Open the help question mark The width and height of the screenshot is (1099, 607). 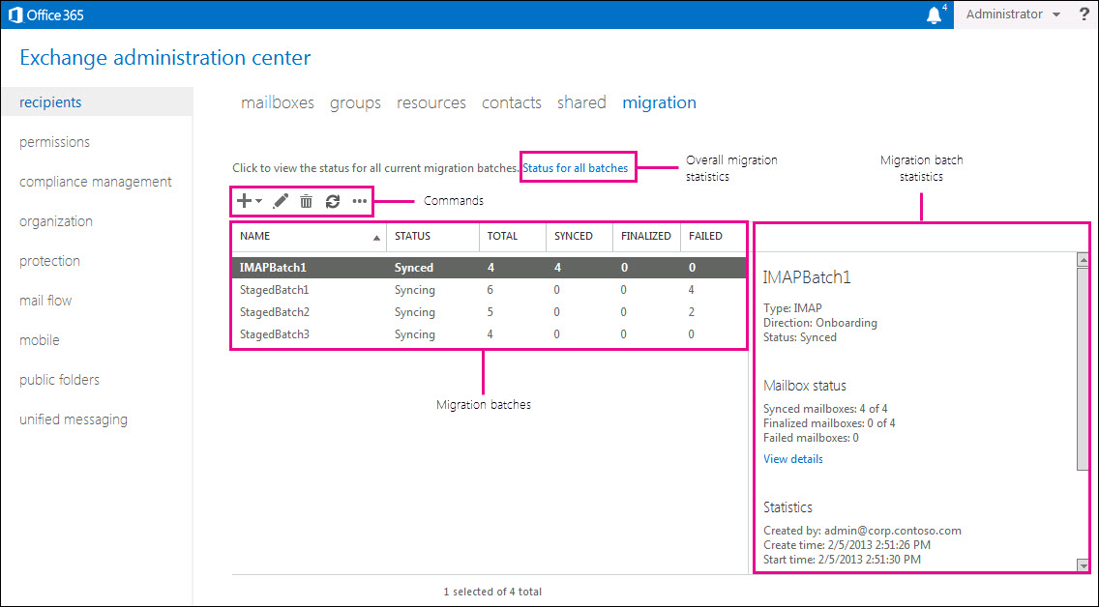coord(1084,14)
